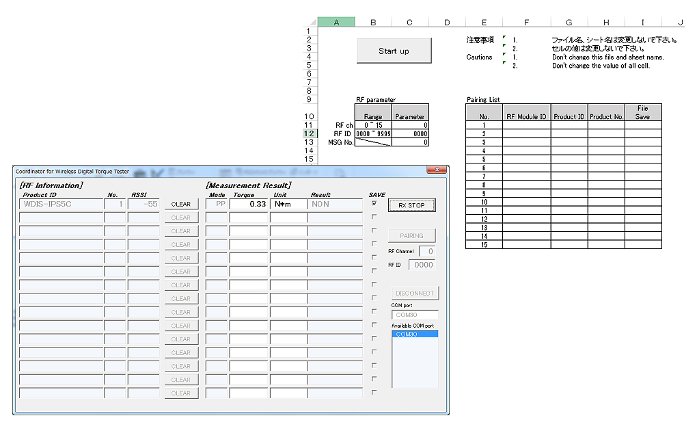Click the Product ID field showing WDIS-IPS5C

(61, 204)
